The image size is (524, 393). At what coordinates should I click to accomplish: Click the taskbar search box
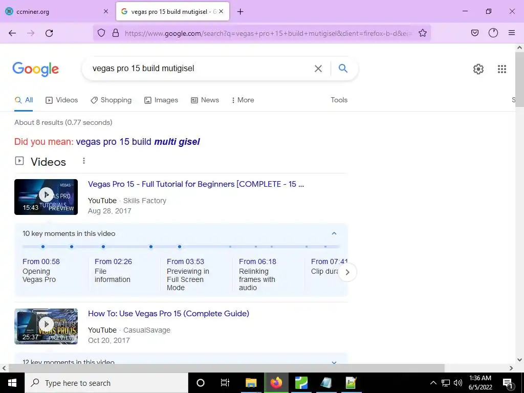coord(106,383)
